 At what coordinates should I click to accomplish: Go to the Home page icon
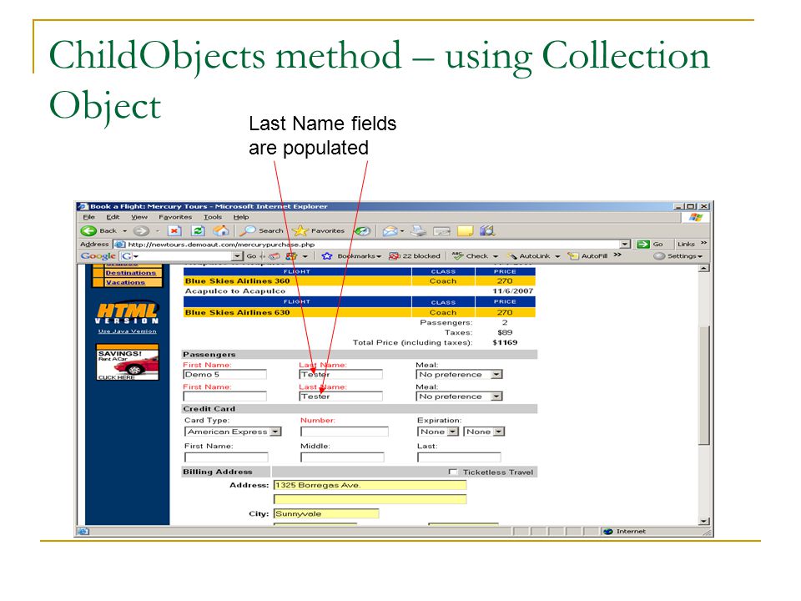tap(220, 230)
